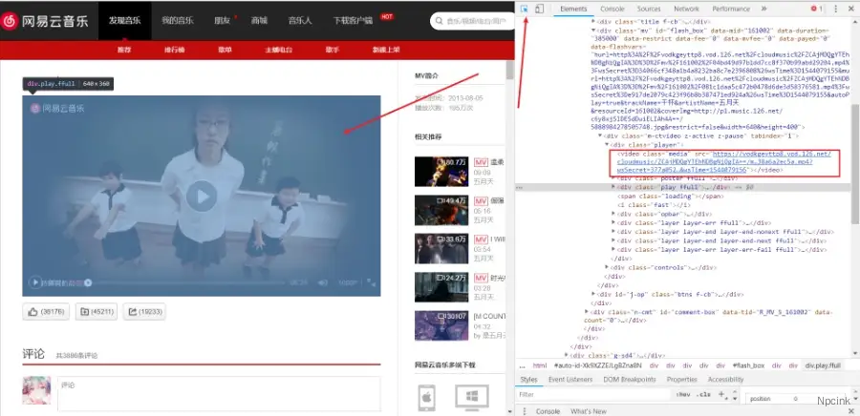The width and height of the screenshot is (860, 416).
Task: Enter fullscreen via the player corner icon
Action: coord(372,282)
